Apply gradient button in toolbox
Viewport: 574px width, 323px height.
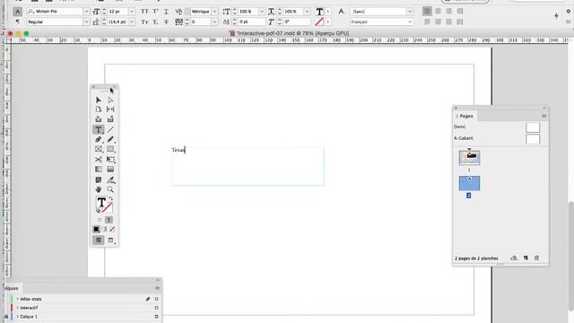[x=104, y=230]
